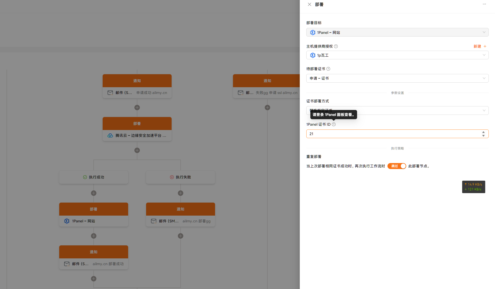Expand the 部署目标 1Panel – 网站 dropdown

[397, 32]
